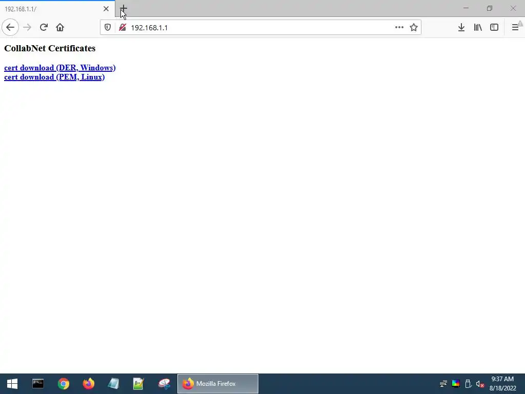The width and height of the screenshot is (525, 394).
Task: Click the CollabNet Certificates heading
Action: (50, 48)
